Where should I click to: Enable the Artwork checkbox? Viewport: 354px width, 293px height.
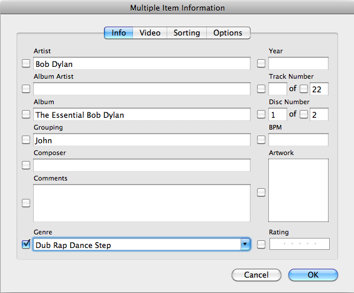tap(261, 192)
